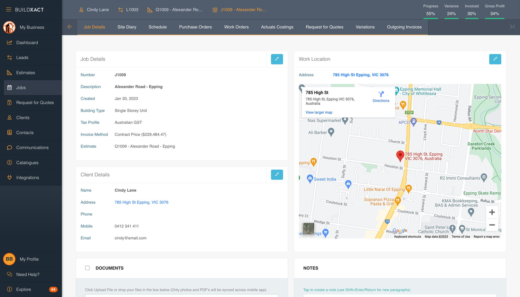
Task: Check the DOCUMENTS checkbox
Action: click(x=87, y=268)
